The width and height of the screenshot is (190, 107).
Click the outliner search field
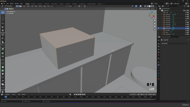pyautogui.click(x=172, y=6)
